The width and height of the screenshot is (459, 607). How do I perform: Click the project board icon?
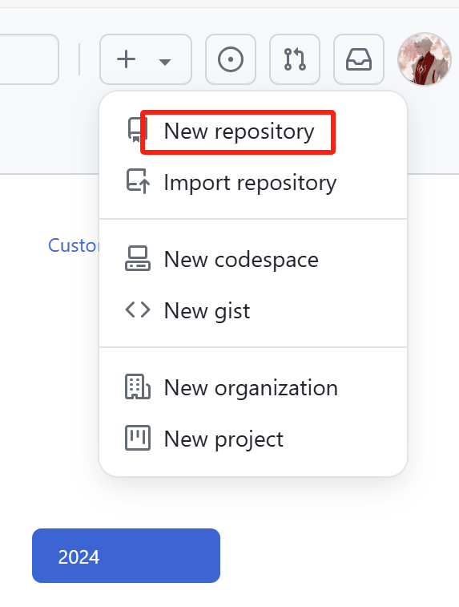click(138, 438)
